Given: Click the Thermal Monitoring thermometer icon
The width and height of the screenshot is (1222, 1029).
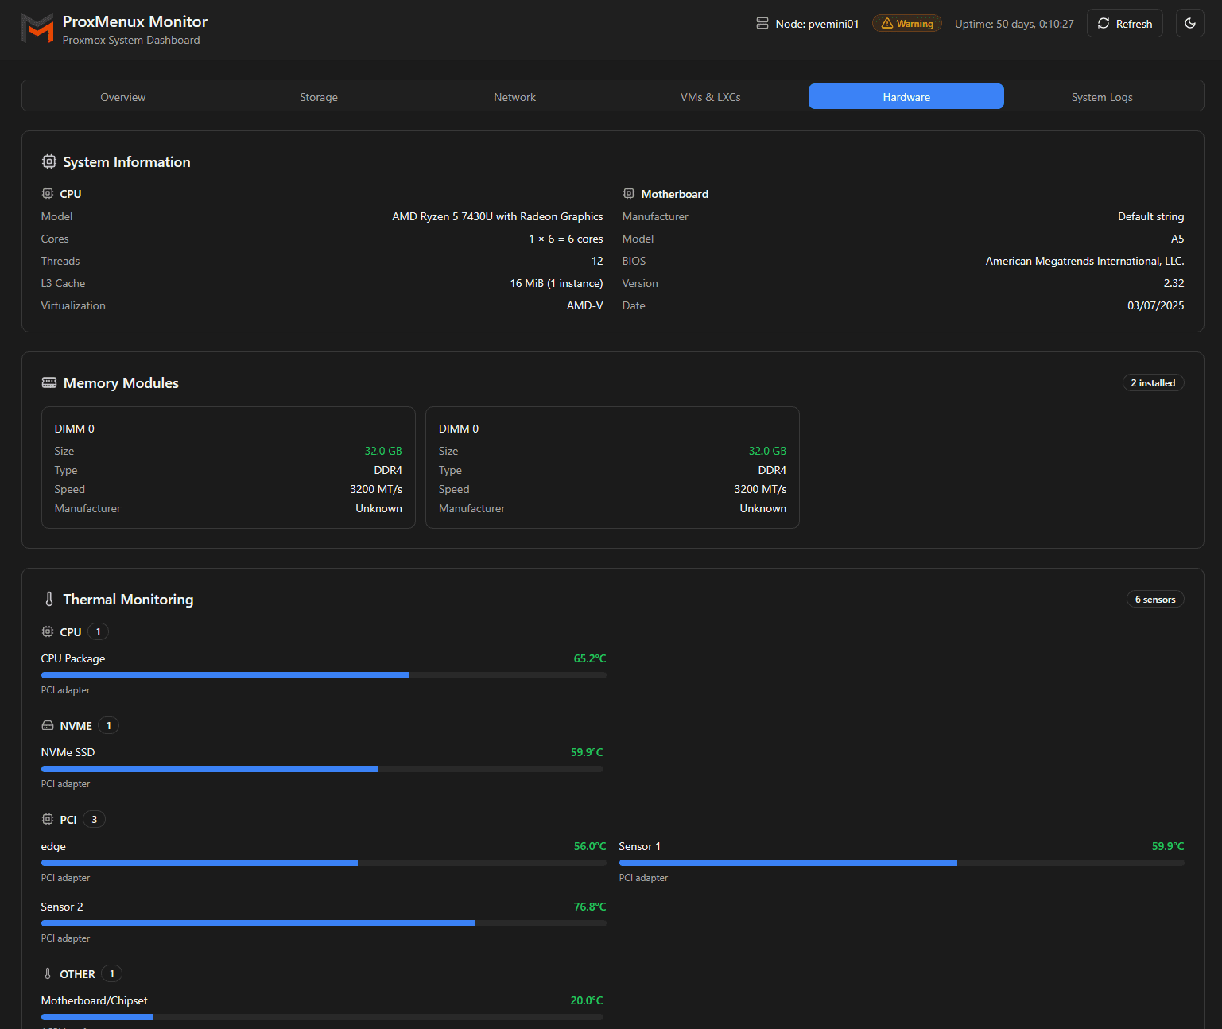Looking at the screenshot, I should coord(49,599).
